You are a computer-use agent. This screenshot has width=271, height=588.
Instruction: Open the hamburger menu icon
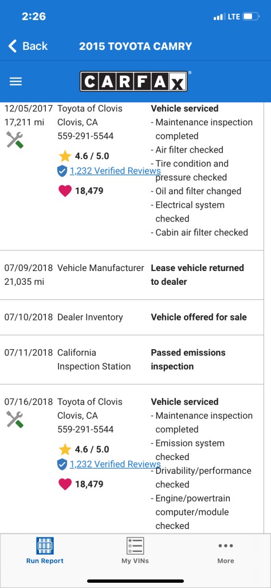tap(15, 82)
